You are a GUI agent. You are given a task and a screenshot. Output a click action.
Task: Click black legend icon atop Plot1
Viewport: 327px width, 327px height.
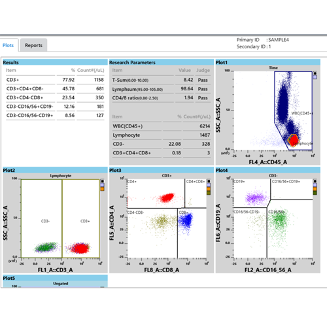point(315,73)
